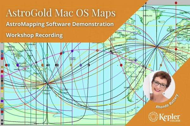This screenshot has width=190, height=126.
Task: Click the Workshop Recording text
Action: tap(35, 35)
